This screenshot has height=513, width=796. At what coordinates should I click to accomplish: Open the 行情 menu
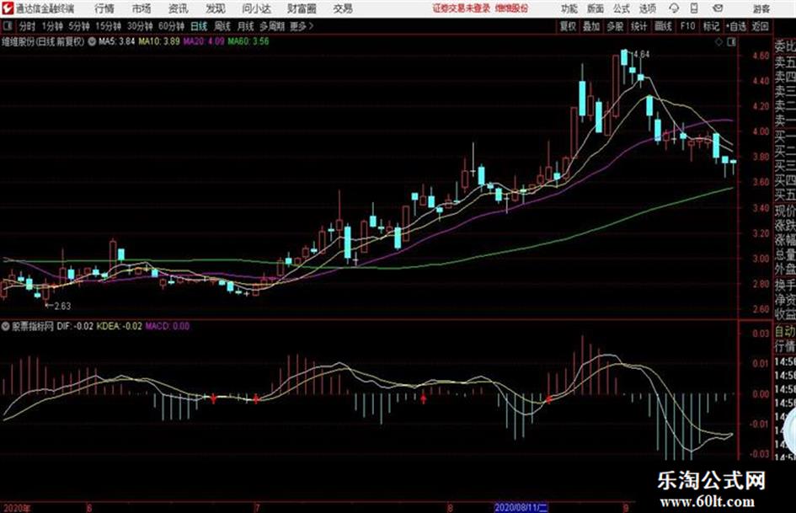(x=104, y=8)
